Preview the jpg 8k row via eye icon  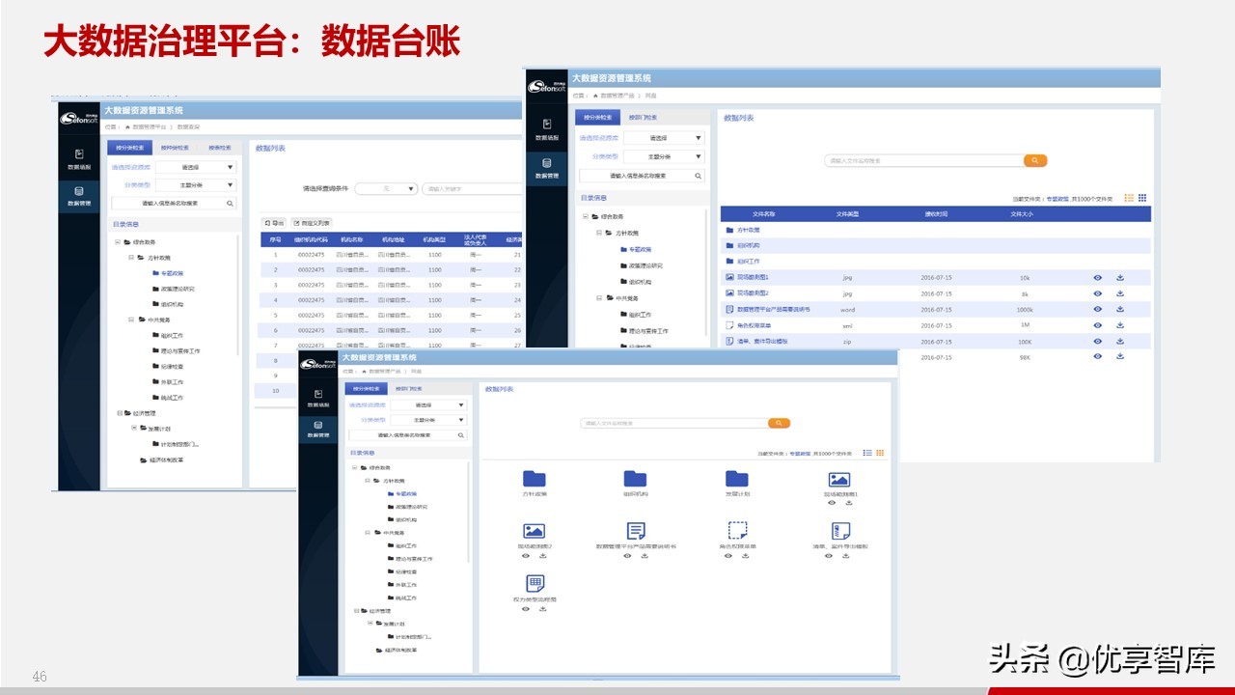point(1097,293)
